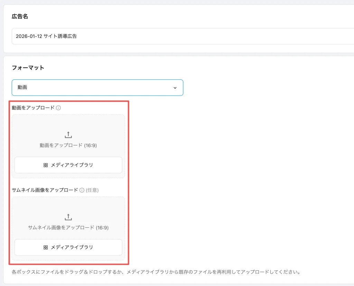This screenshot has height=286, width=354.
Task: Click the upload arrow icon in the thumbnail box
Action: point(68,217)
